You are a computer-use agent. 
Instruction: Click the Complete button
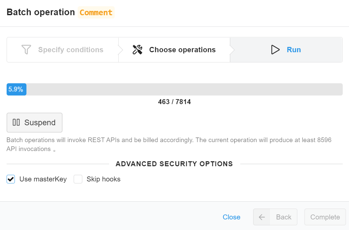coord(325,217)
